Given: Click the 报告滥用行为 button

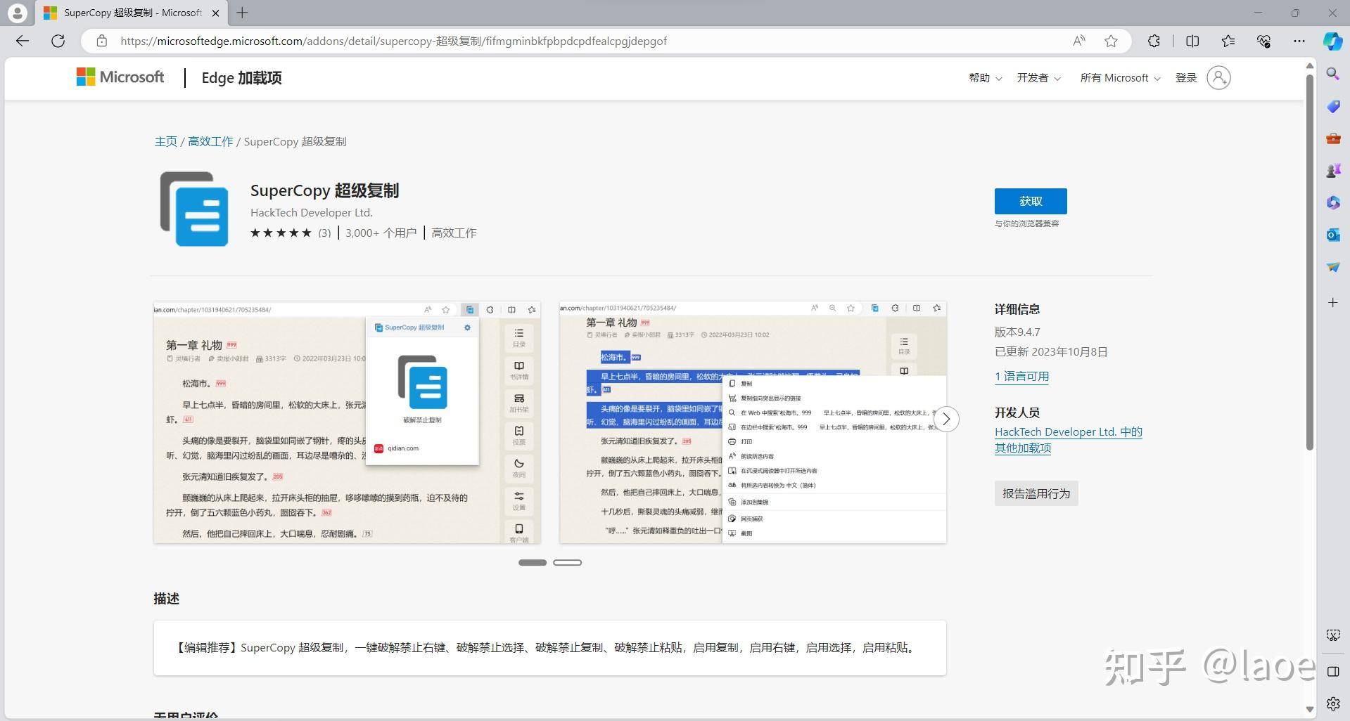Looking at the screenshot, I should [1036, 493].
